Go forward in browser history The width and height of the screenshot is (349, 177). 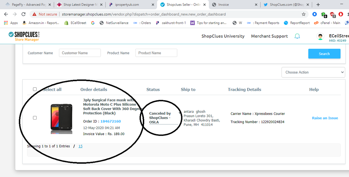pyautogui.click(x=15, y=14)
